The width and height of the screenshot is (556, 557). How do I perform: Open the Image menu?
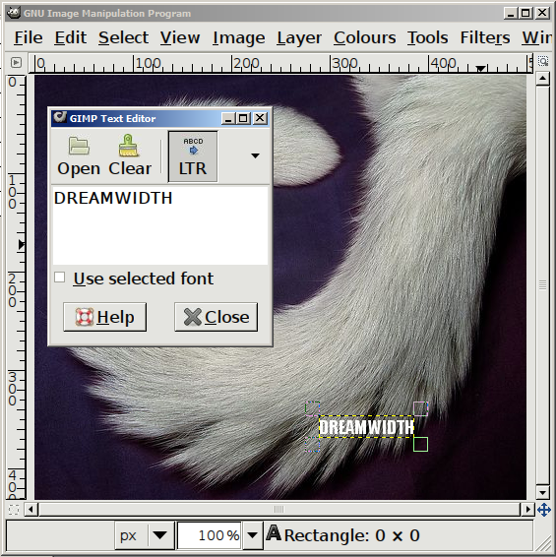coord(239,37)
